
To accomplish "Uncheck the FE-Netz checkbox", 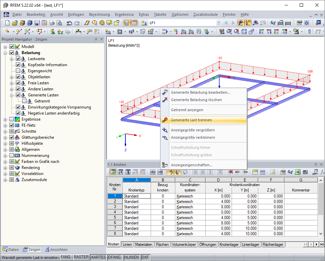I will pos(11,125).
